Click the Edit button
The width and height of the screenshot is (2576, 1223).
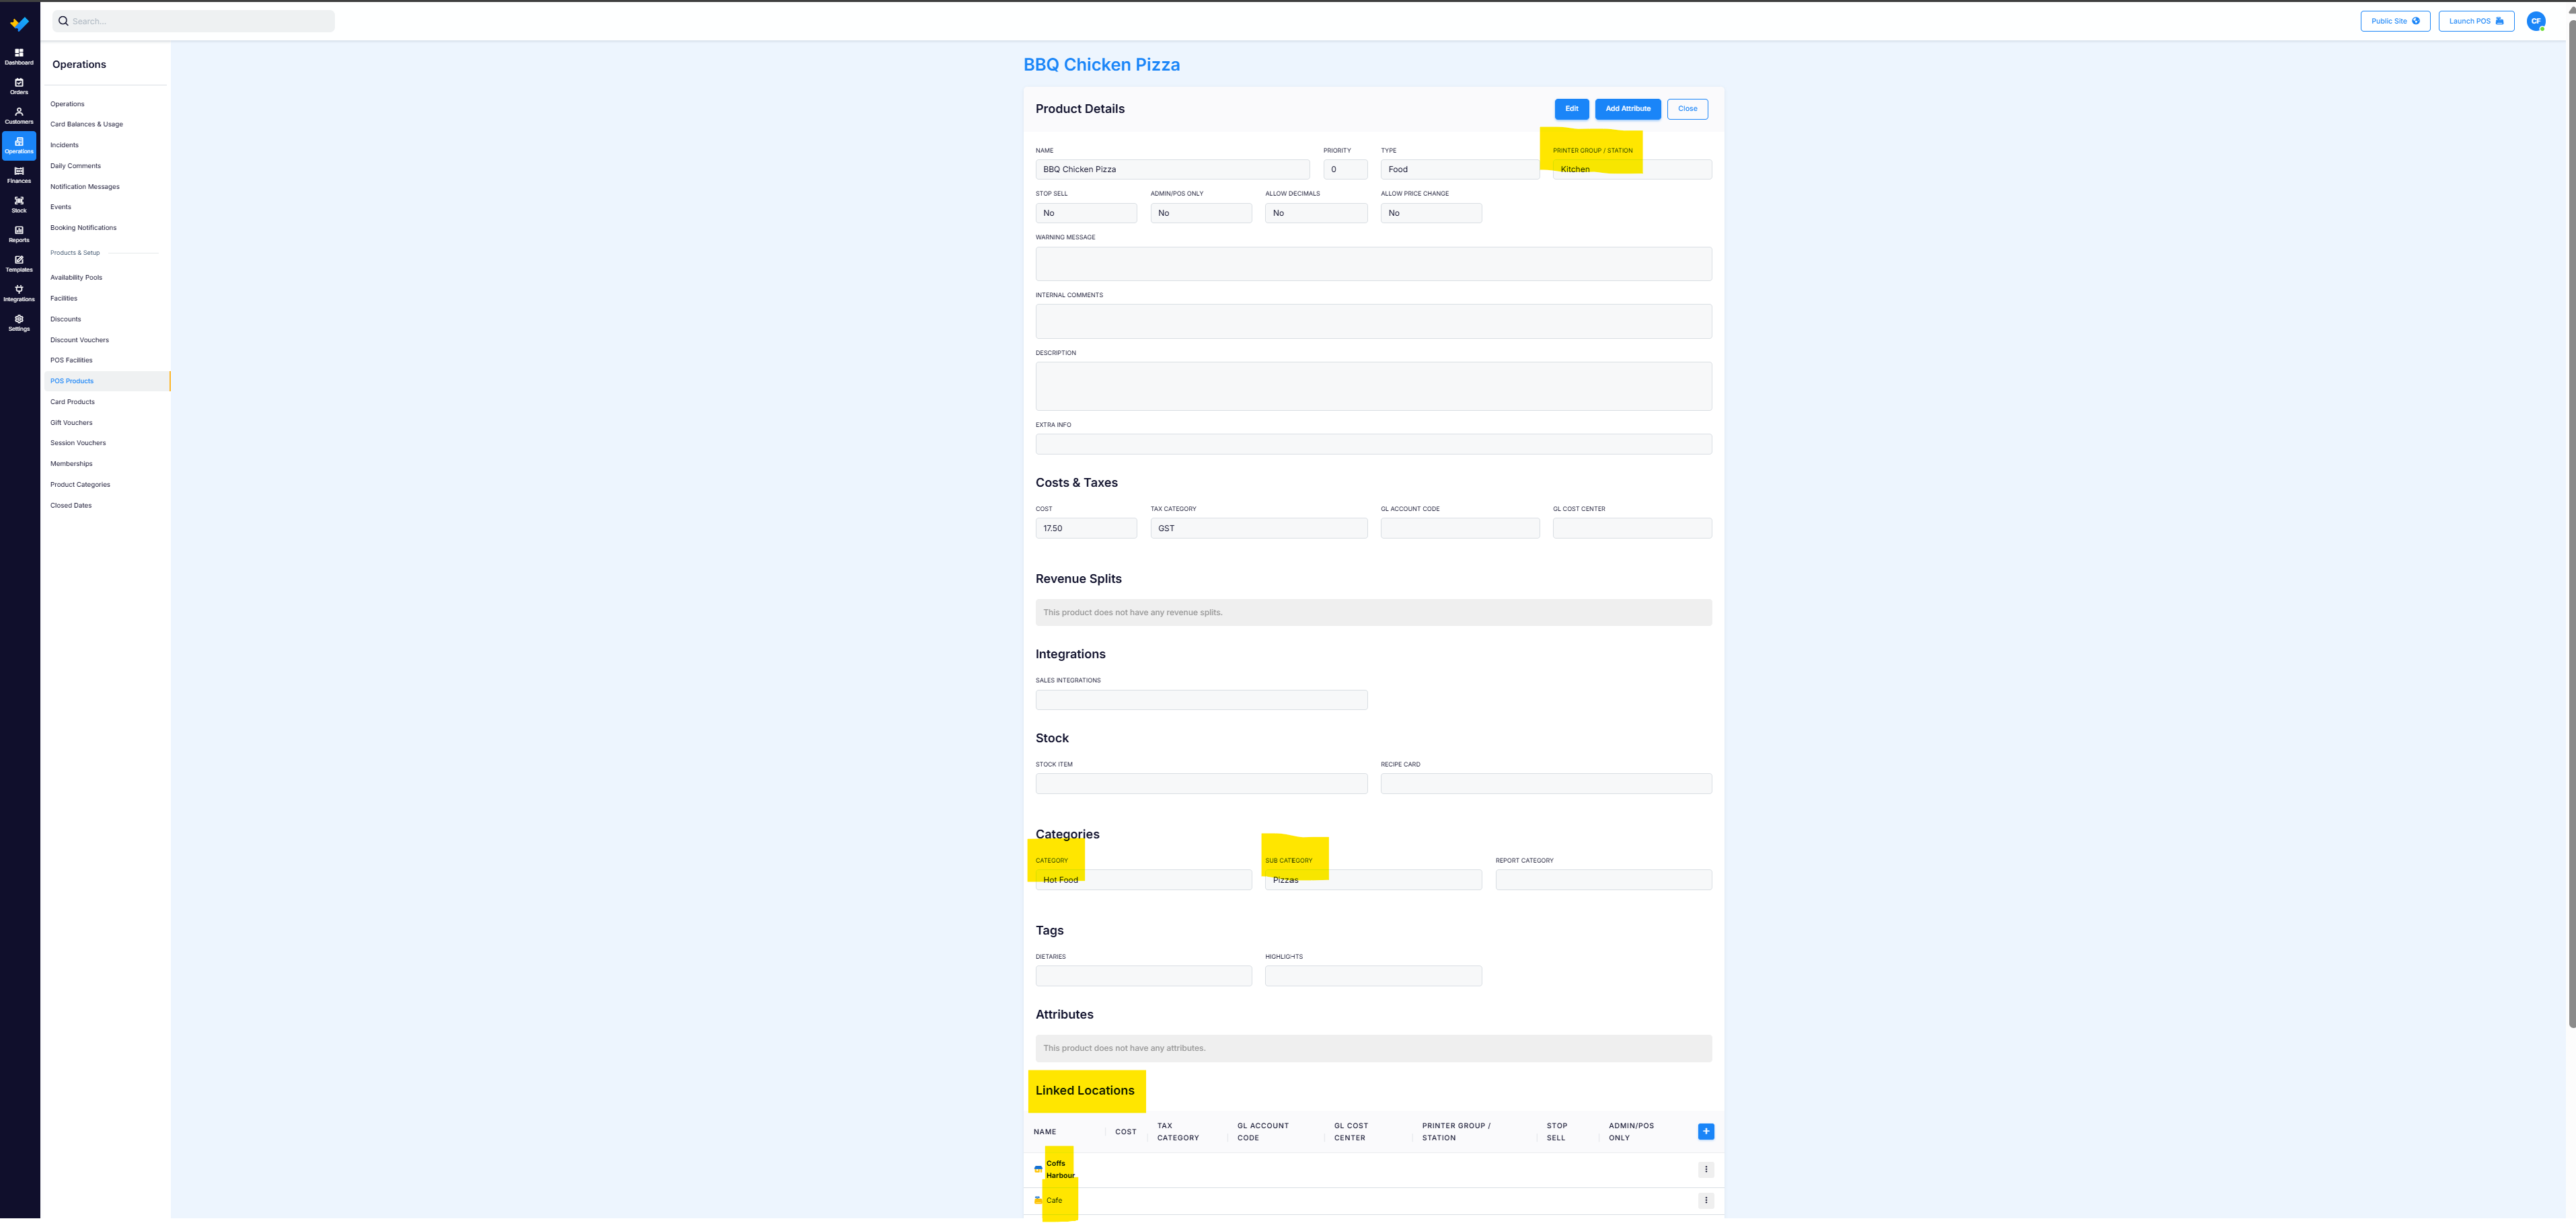point(1571,109)
